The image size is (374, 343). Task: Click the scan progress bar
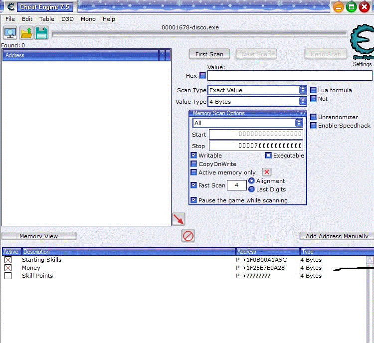pos(199,35)
